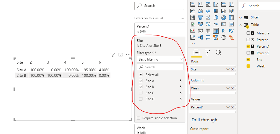This screenshot has width=280, height=134.
Task: Select the Decomposition tree visualization
Action: pos(200,37)
